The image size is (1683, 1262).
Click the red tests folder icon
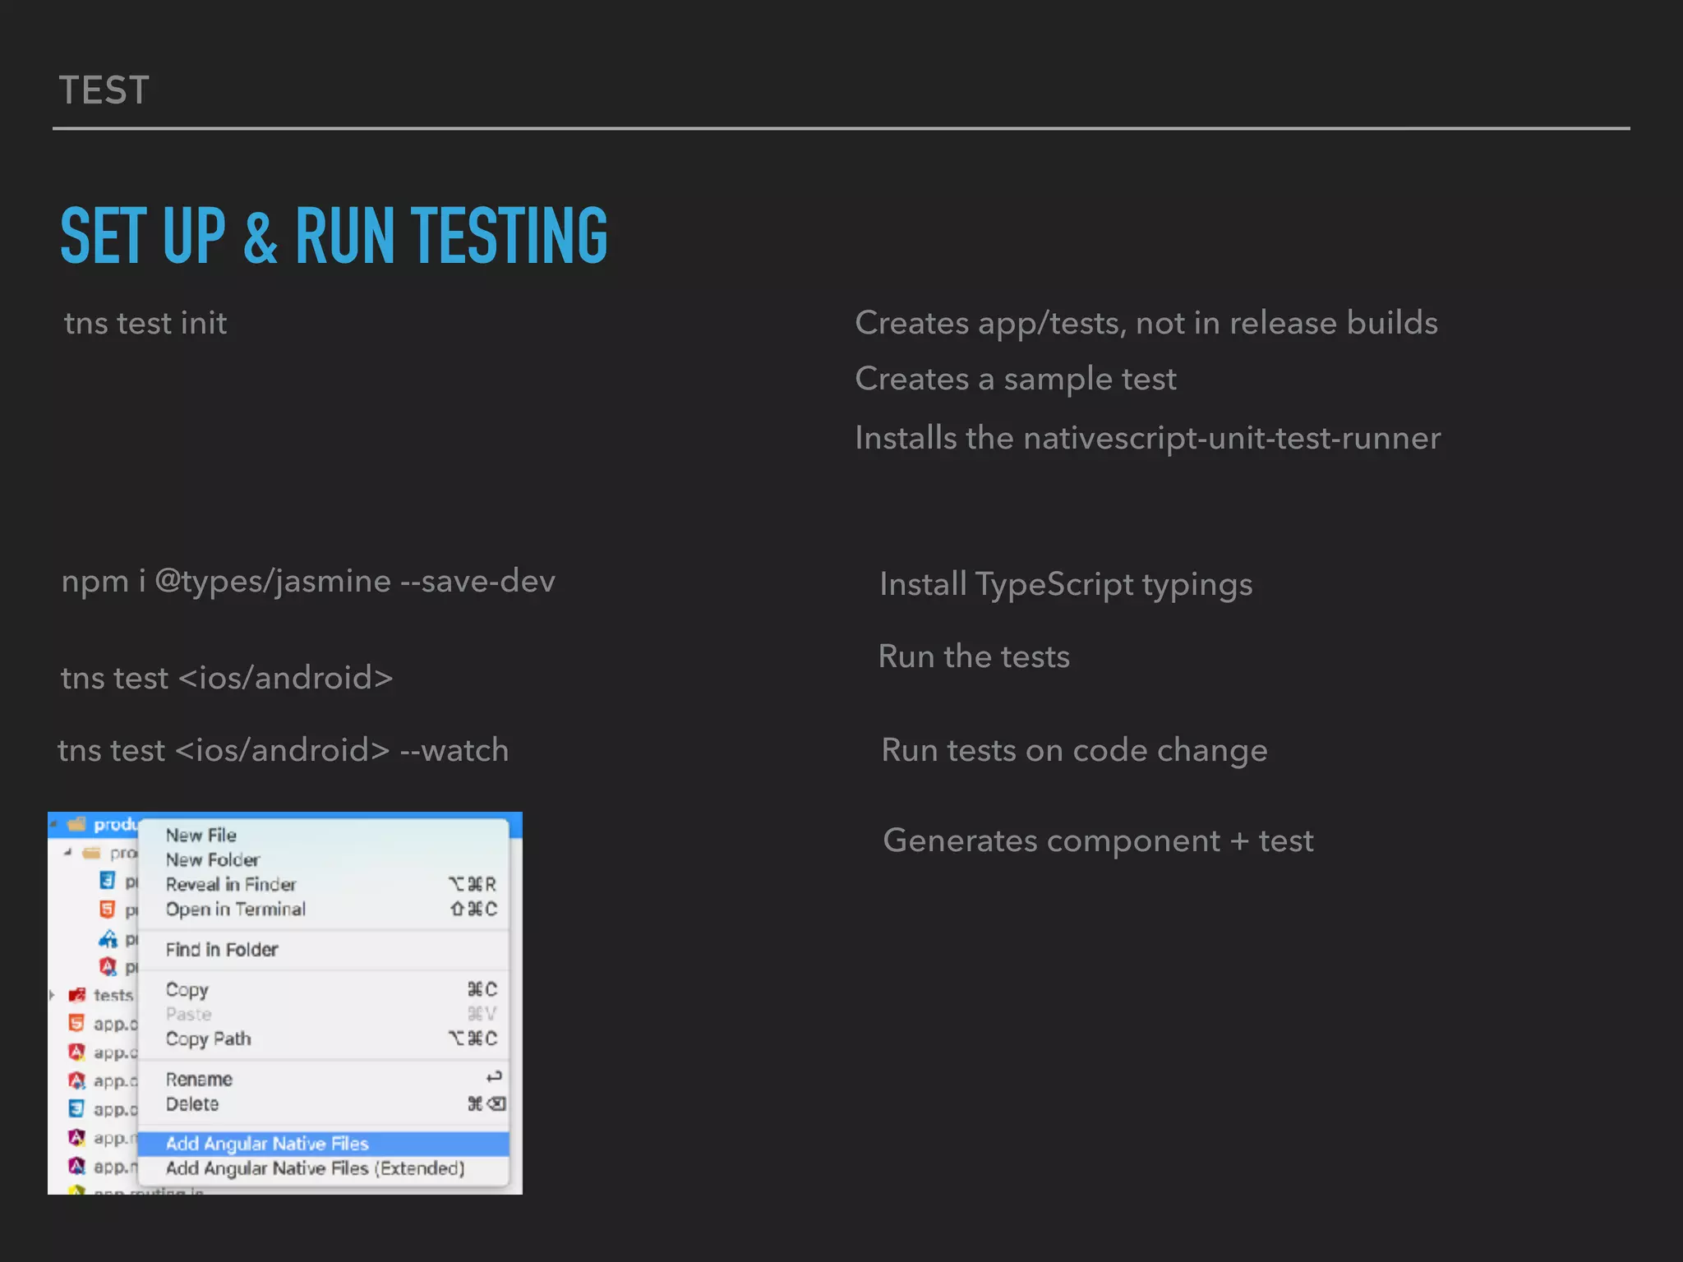[77, 995]
